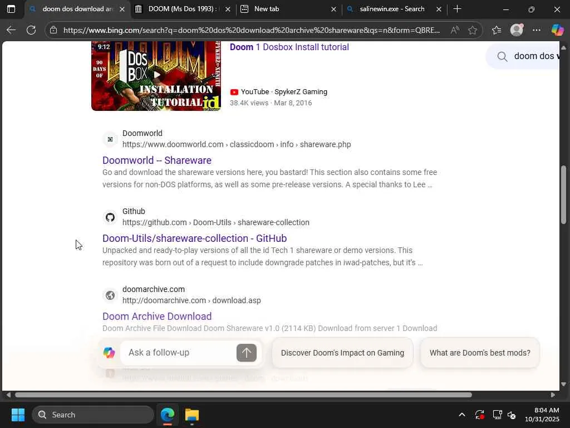570x428 pixels.
Task: Click Copilot logo beside follow-up box
Action: (109, 352)
